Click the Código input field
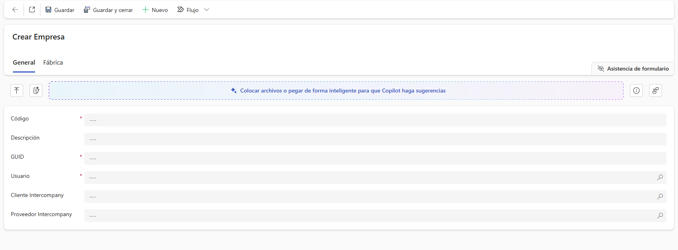 (x=375, y=120)
